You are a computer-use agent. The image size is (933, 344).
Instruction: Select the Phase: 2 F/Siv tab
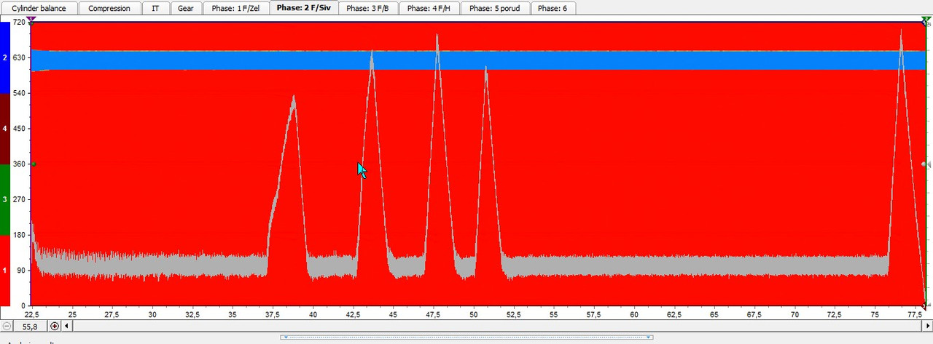click(303, 8)
